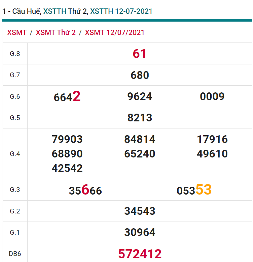
Task: Click the G.7 result 680
Action: [x=140, y=75]
